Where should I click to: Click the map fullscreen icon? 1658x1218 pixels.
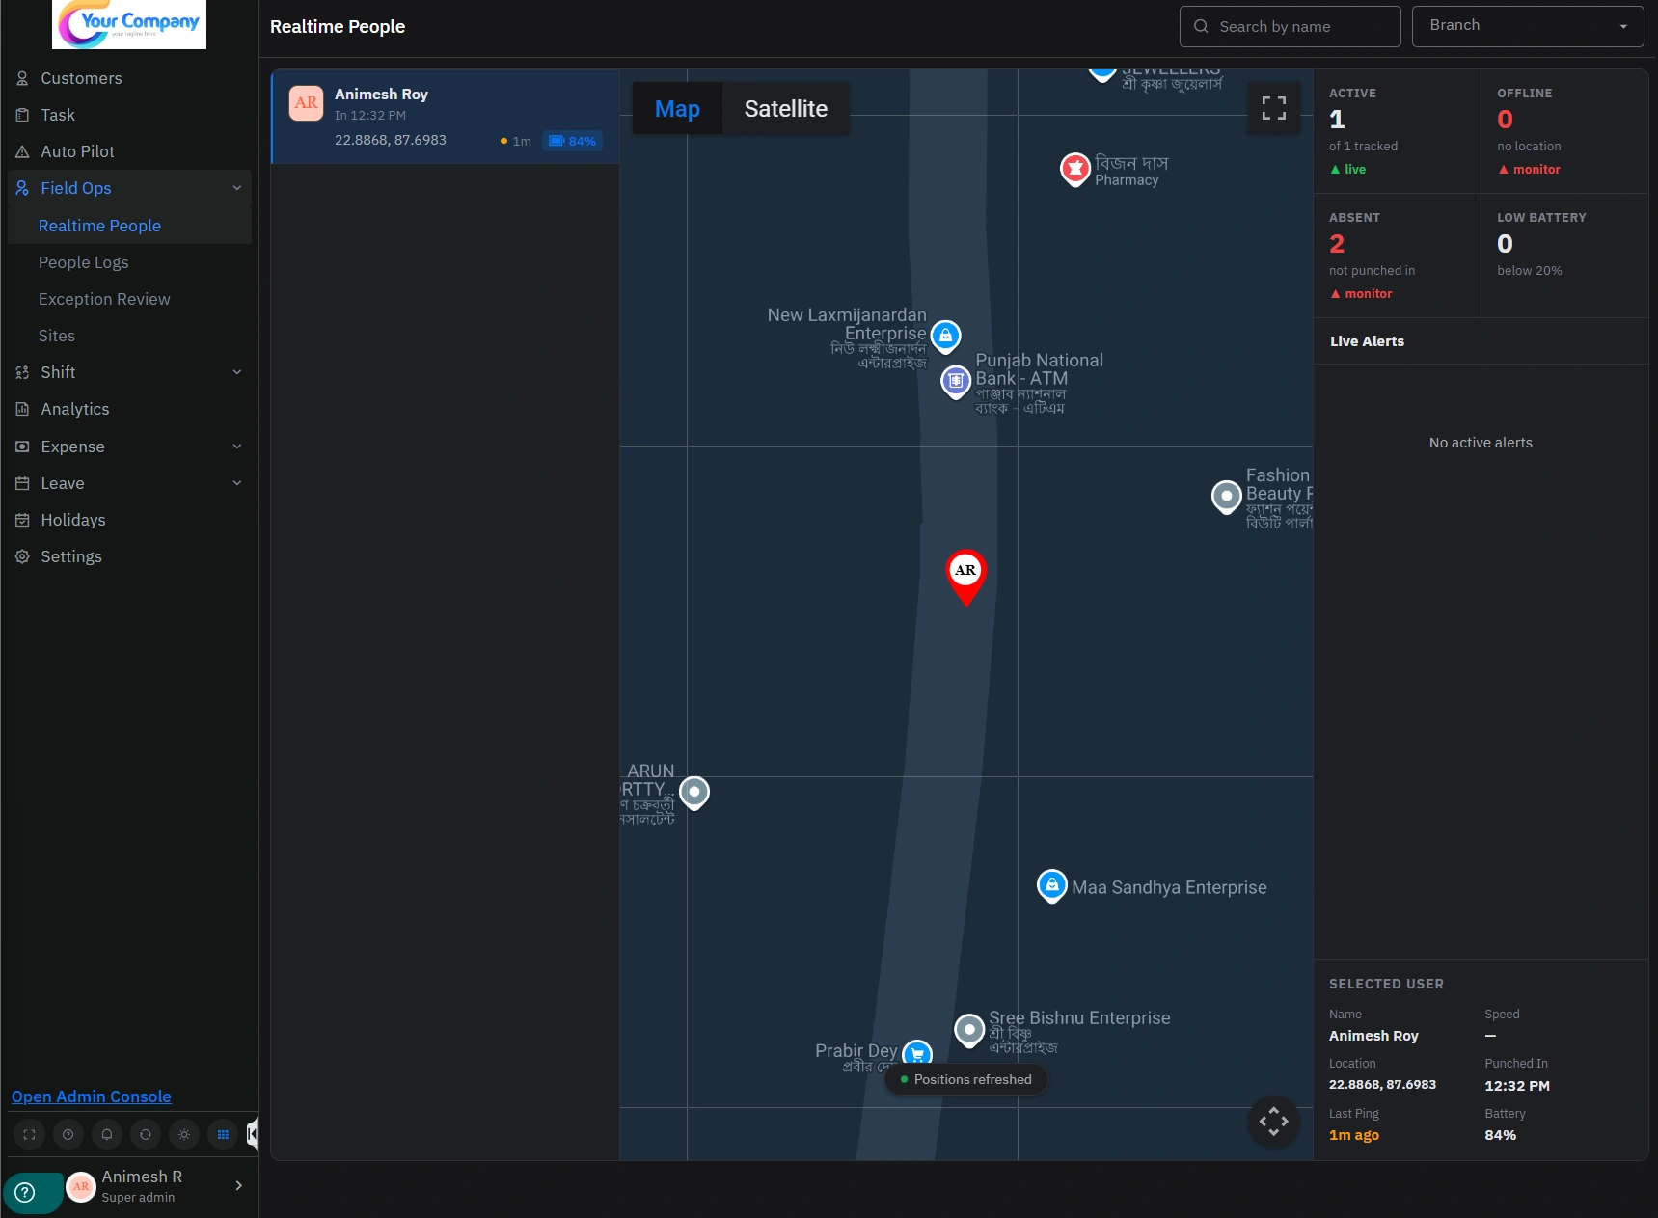coord(1273,108)
